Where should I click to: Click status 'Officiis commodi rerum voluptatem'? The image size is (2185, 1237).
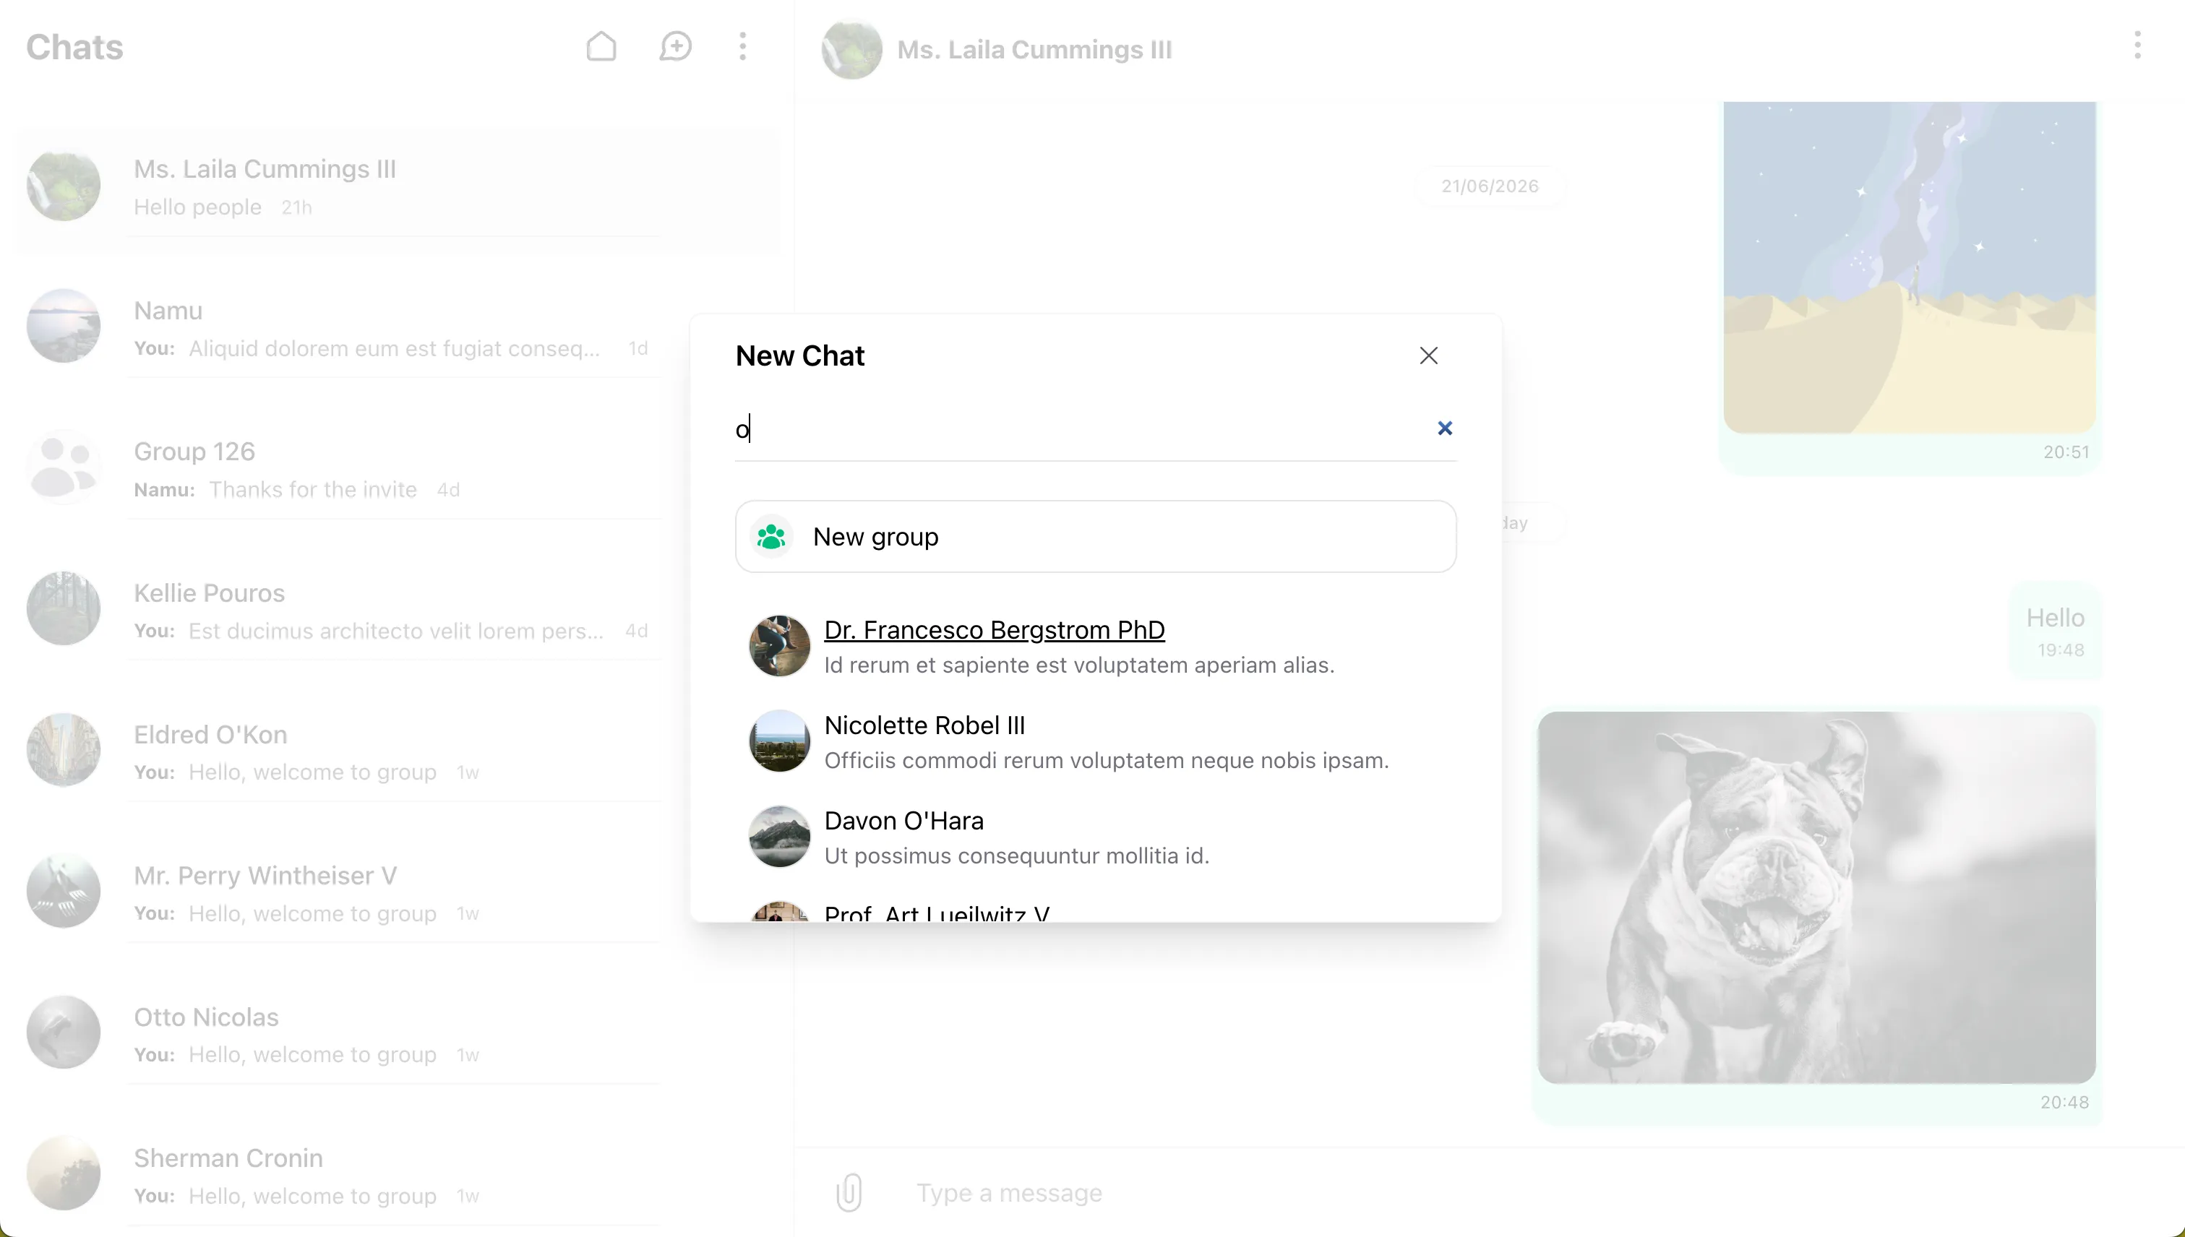[1107, 759]
